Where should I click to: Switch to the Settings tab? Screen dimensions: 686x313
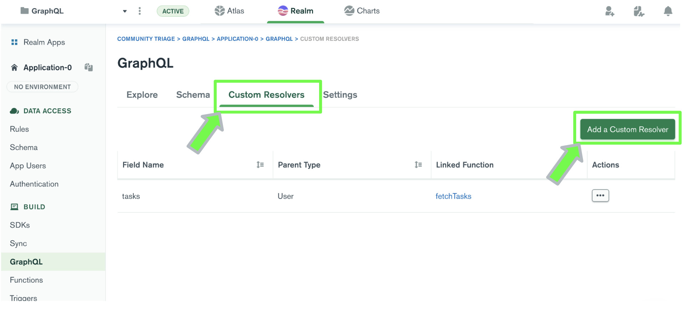(340, 95)
